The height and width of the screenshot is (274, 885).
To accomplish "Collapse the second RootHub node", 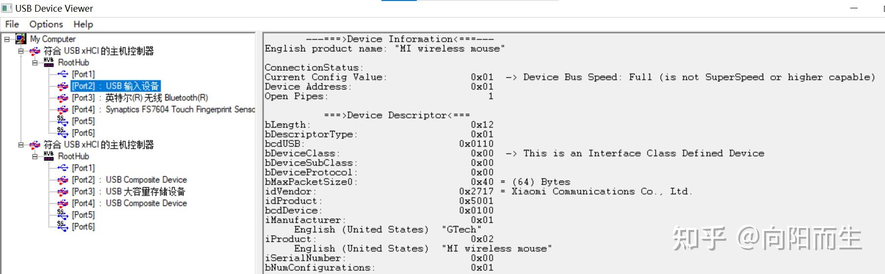I will click(x=35, y=156).
